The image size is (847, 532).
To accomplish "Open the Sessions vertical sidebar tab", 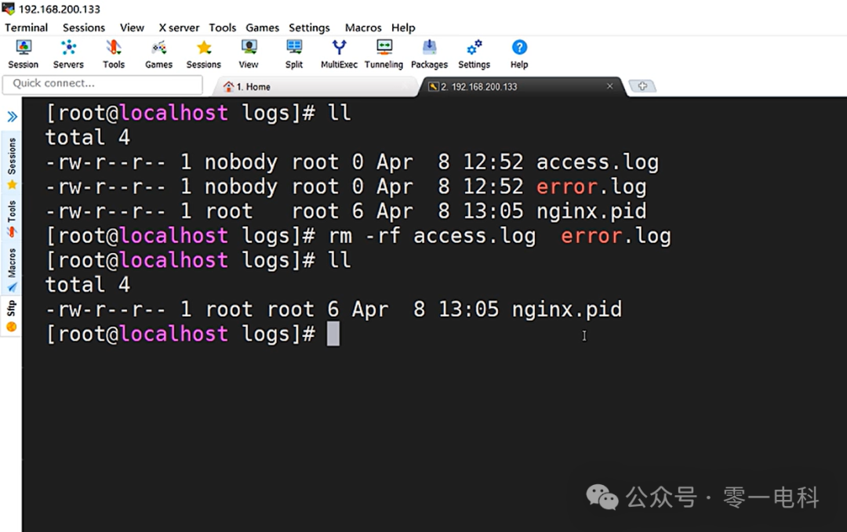I will pyautogui.click(x=12, y=162).
